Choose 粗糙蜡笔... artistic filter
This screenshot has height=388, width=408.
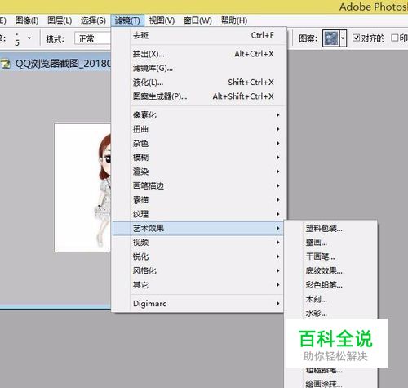tap(330, 371)
